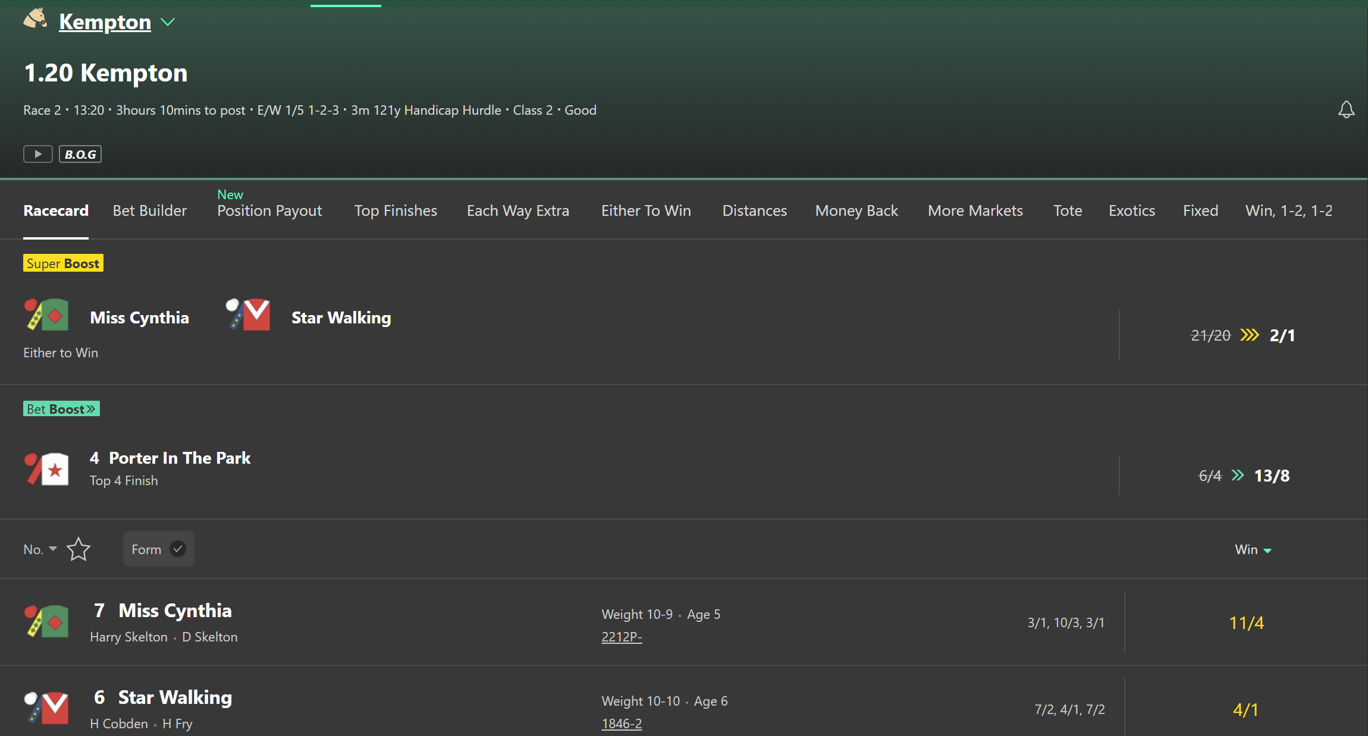Click the struck-through 6/4 original price
Screen dimensions: 1368x736
click(1210, 476)
